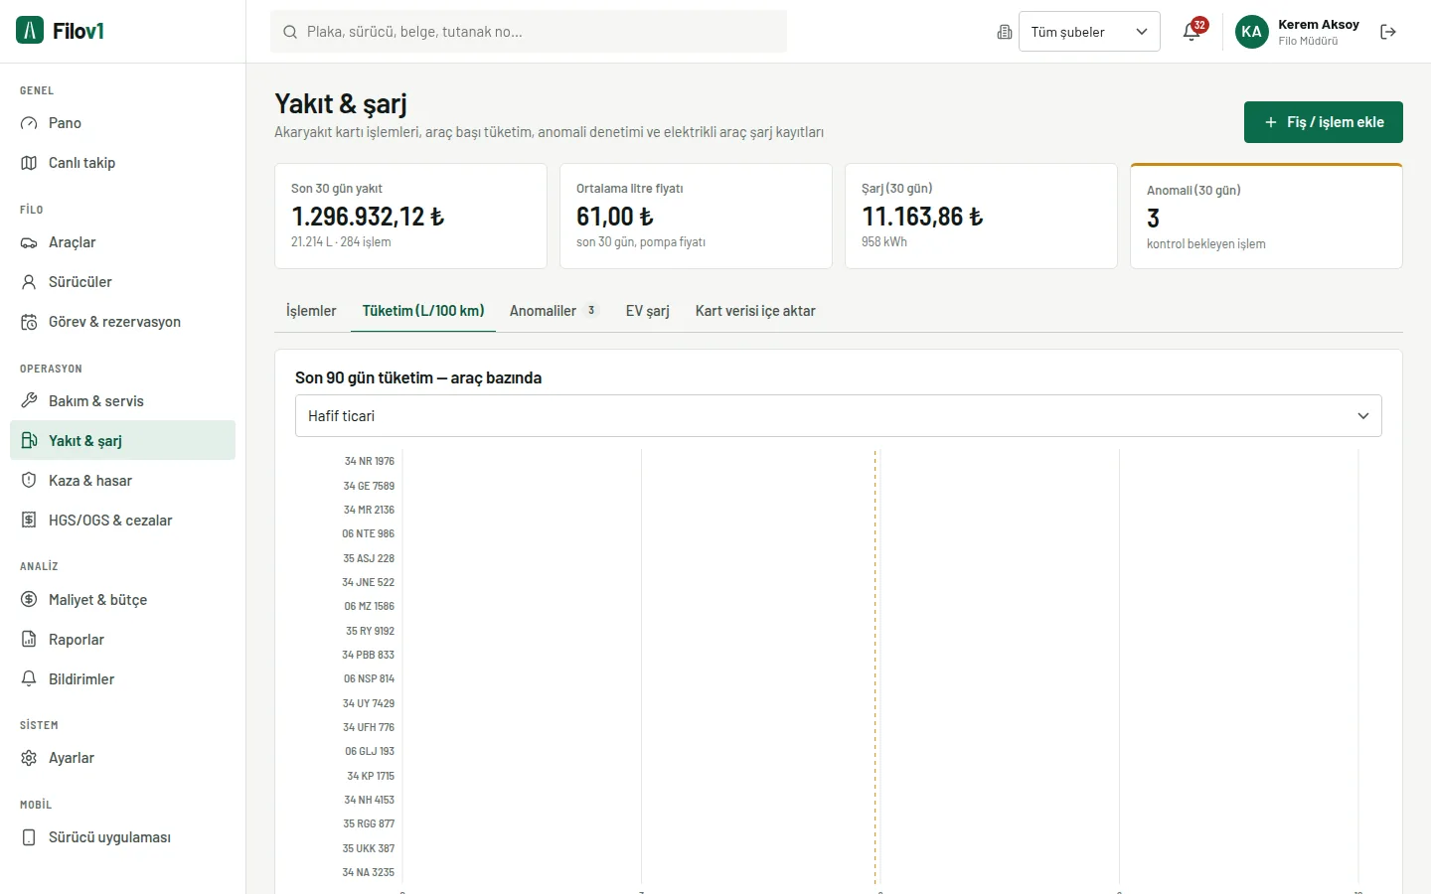Open the notifications bell icon
The image size is (1431, 894).
(x=1192, y=32)
